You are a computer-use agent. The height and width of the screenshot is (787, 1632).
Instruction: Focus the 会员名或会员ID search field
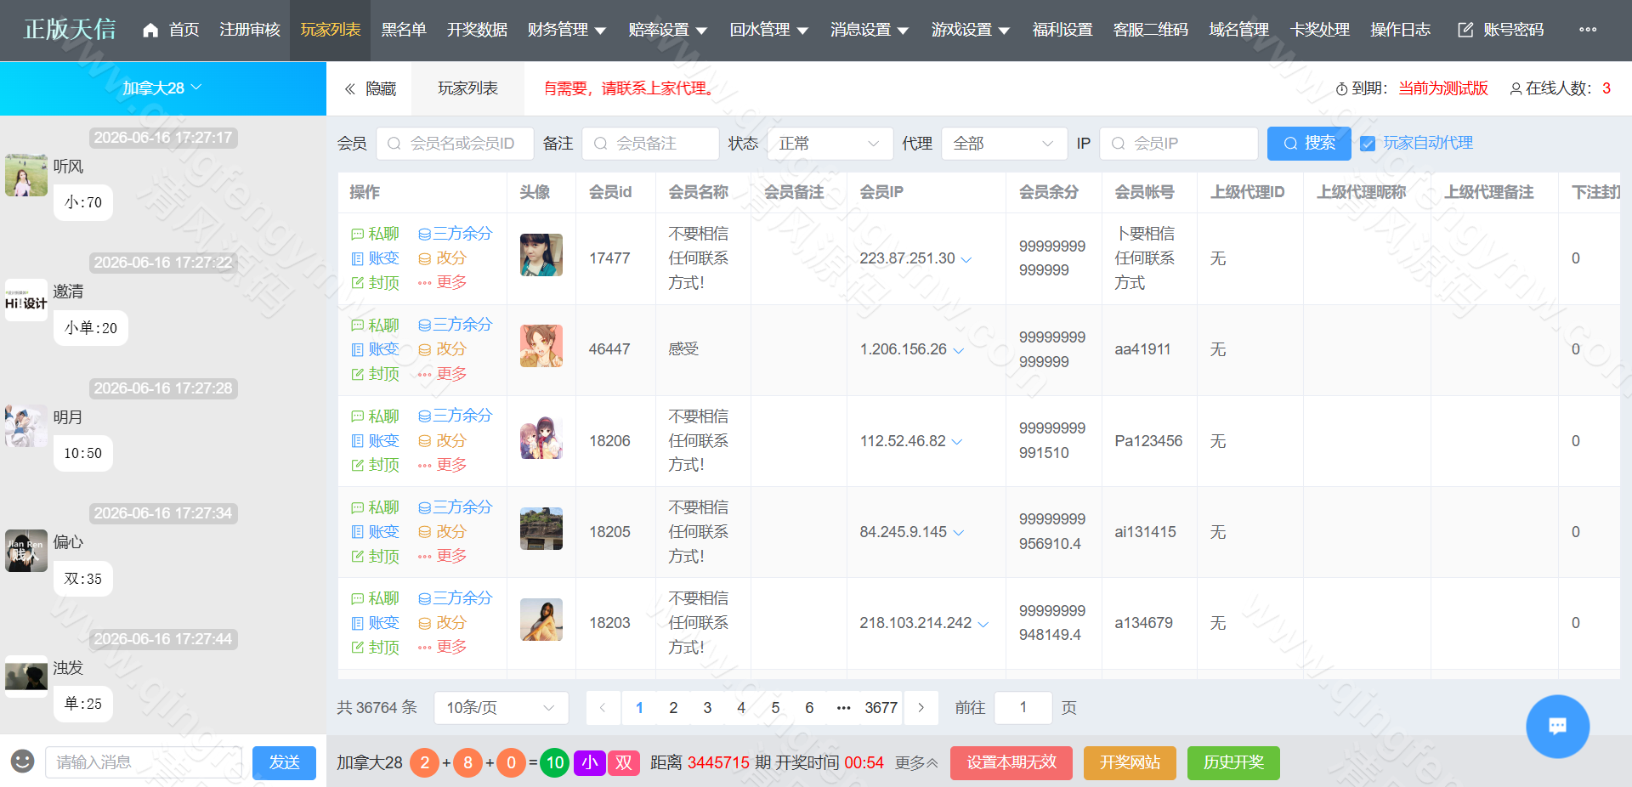(455, 144)
